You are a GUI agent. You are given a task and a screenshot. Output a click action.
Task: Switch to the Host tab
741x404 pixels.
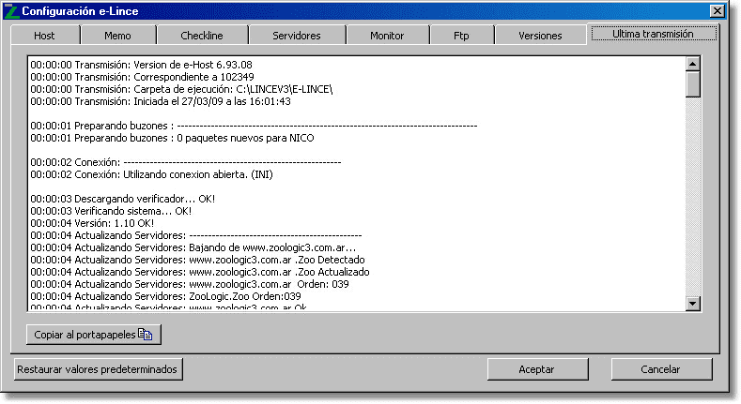point(44,36)
